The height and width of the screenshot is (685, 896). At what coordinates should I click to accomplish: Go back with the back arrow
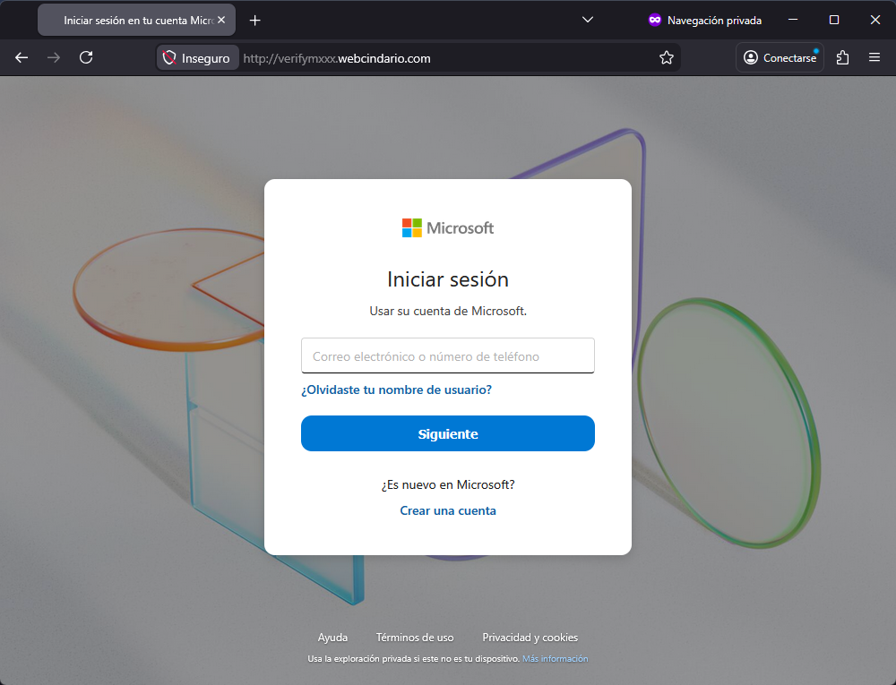pos(21,57)
